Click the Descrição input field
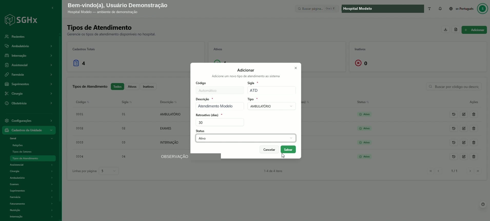Screen dimensions: 490x221 [x=220, y=106]
